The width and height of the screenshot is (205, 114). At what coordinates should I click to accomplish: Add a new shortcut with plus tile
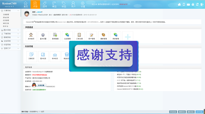click(x=128, y=36)
